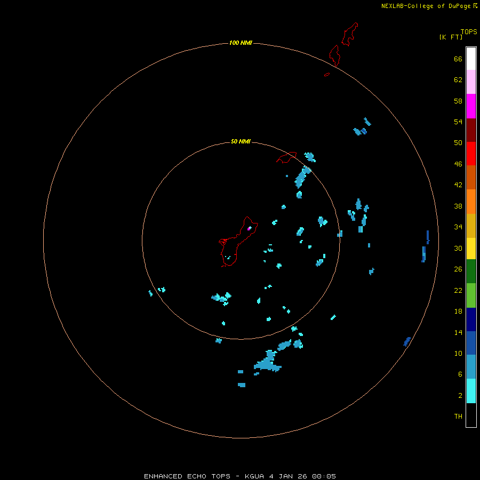Viewport: 480px width, 480px height.
Task: Click the light pink 62 kft swatch
Action: (x=471, y=82)
